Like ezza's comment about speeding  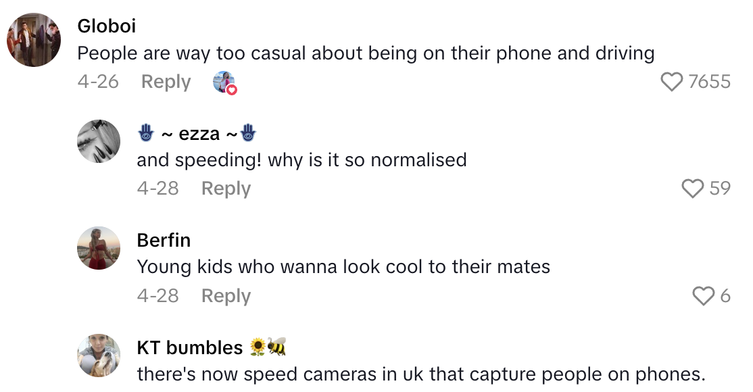point(692,189)
